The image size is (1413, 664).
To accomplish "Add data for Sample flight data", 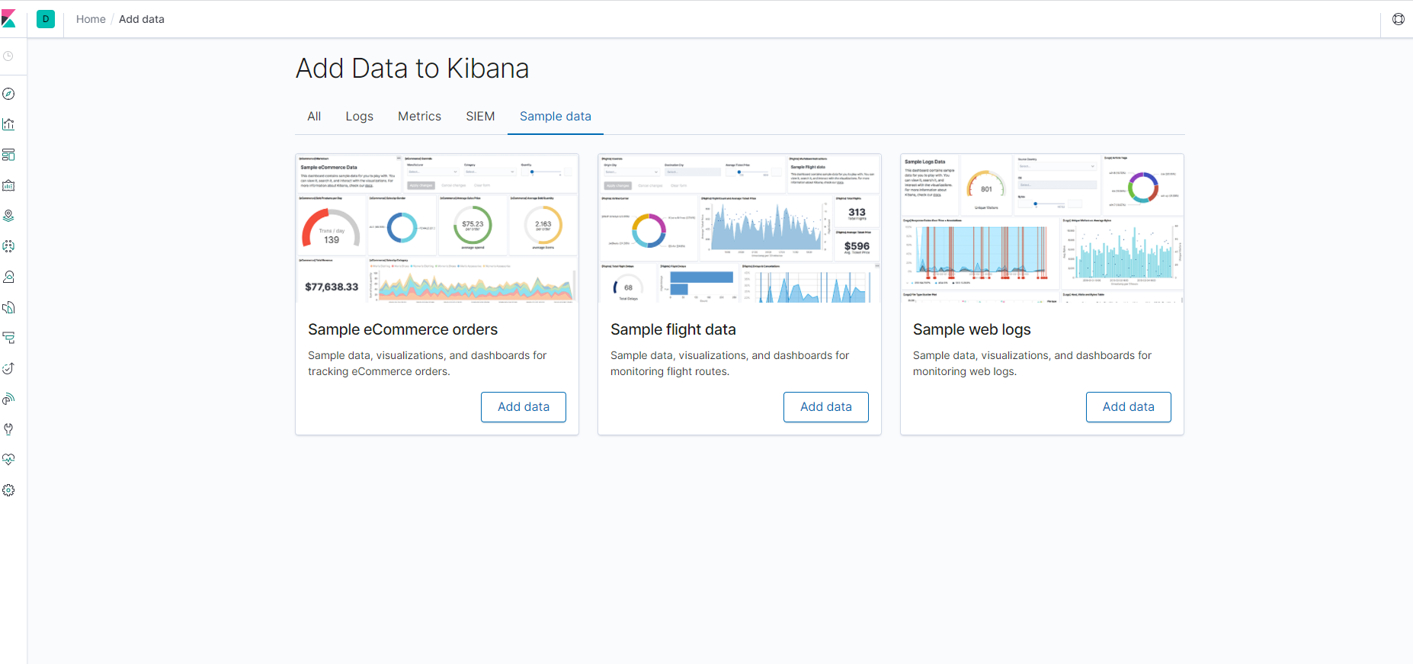I will (x=825, y=407).
